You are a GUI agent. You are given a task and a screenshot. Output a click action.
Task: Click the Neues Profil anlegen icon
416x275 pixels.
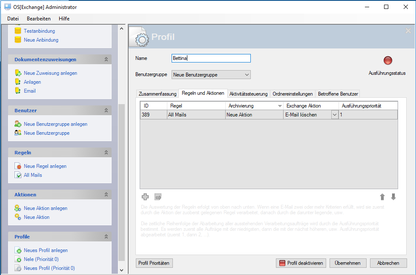(x=18, y=250)
